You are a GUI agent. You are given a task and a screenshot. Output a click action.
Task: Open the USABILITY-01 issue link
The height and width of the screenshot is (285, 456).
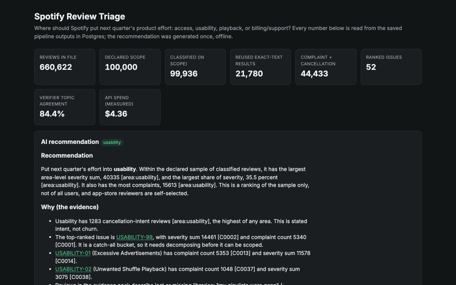point(73,253)
